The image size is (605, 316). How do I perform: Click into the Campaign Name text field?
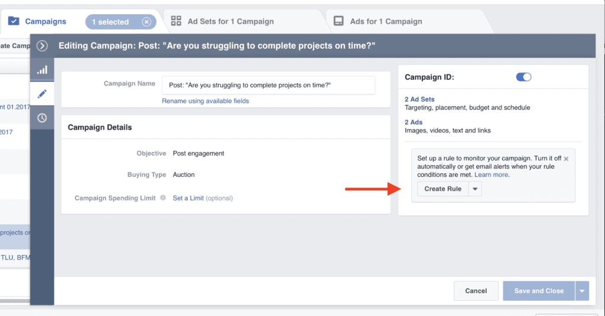tap(268, 85)
